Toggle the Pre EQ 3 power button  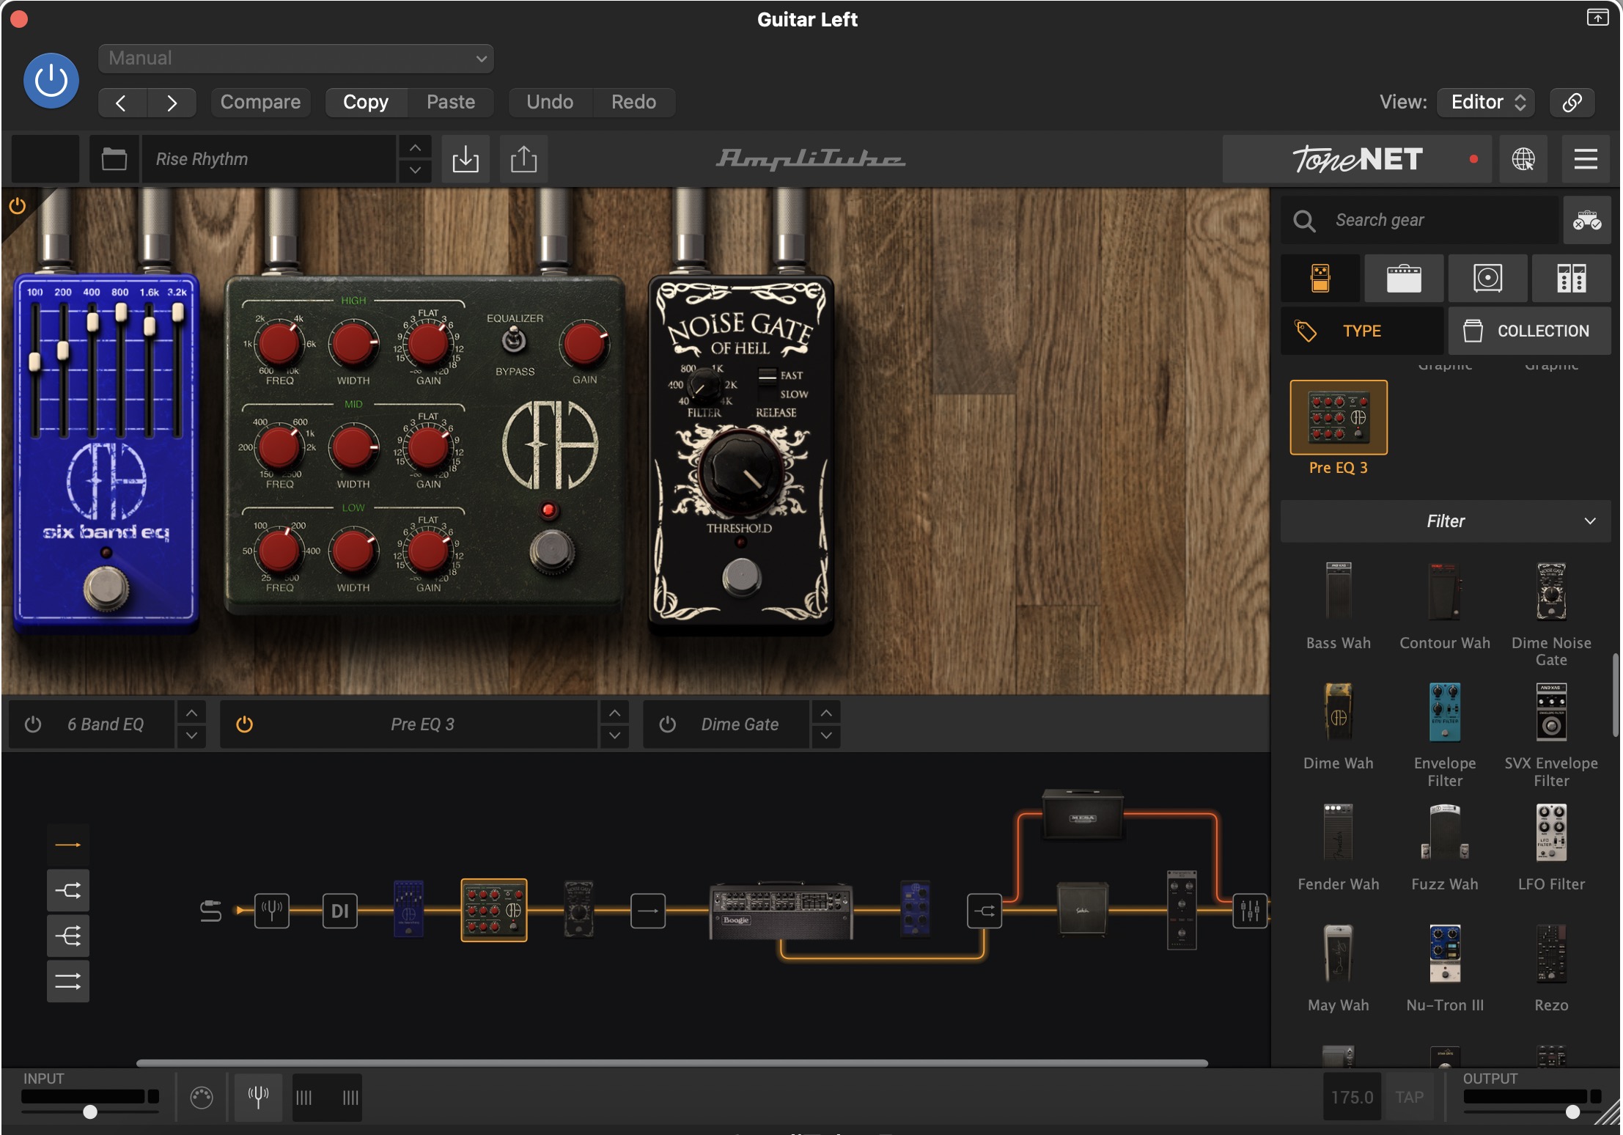pyautogui.click(x=244, y=724)
